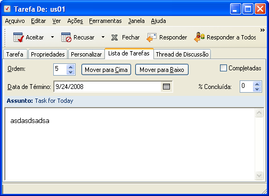This screenshot has height=196, width=269.
Task: Increase the Ordem value with up arrow
Action: tap(71, 67)
